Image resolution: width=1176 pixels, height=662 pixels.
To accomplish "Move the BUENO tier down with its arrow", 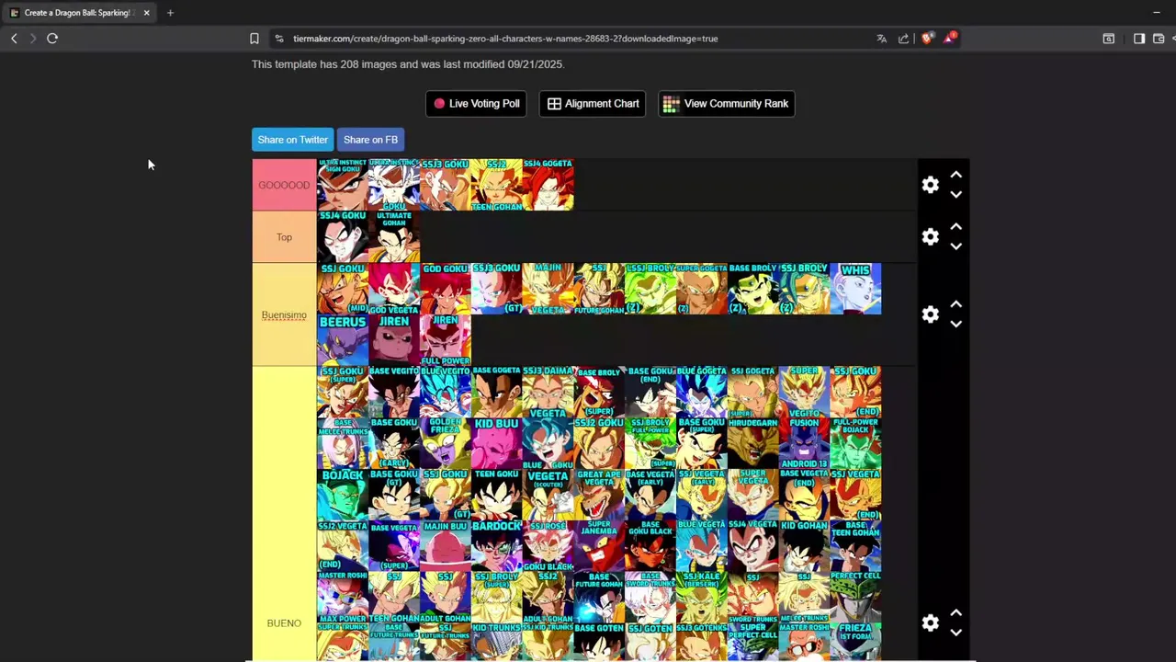I will 955,633.
